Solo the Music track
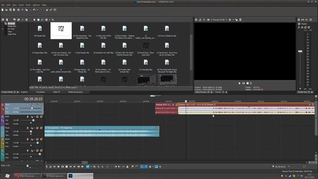The height and width of the screenshot is (179, 318). [x=41, y=128]
